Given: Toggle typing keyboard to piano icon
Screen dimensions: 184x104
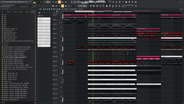Looking at the screenshot, I should coord(53,6).
